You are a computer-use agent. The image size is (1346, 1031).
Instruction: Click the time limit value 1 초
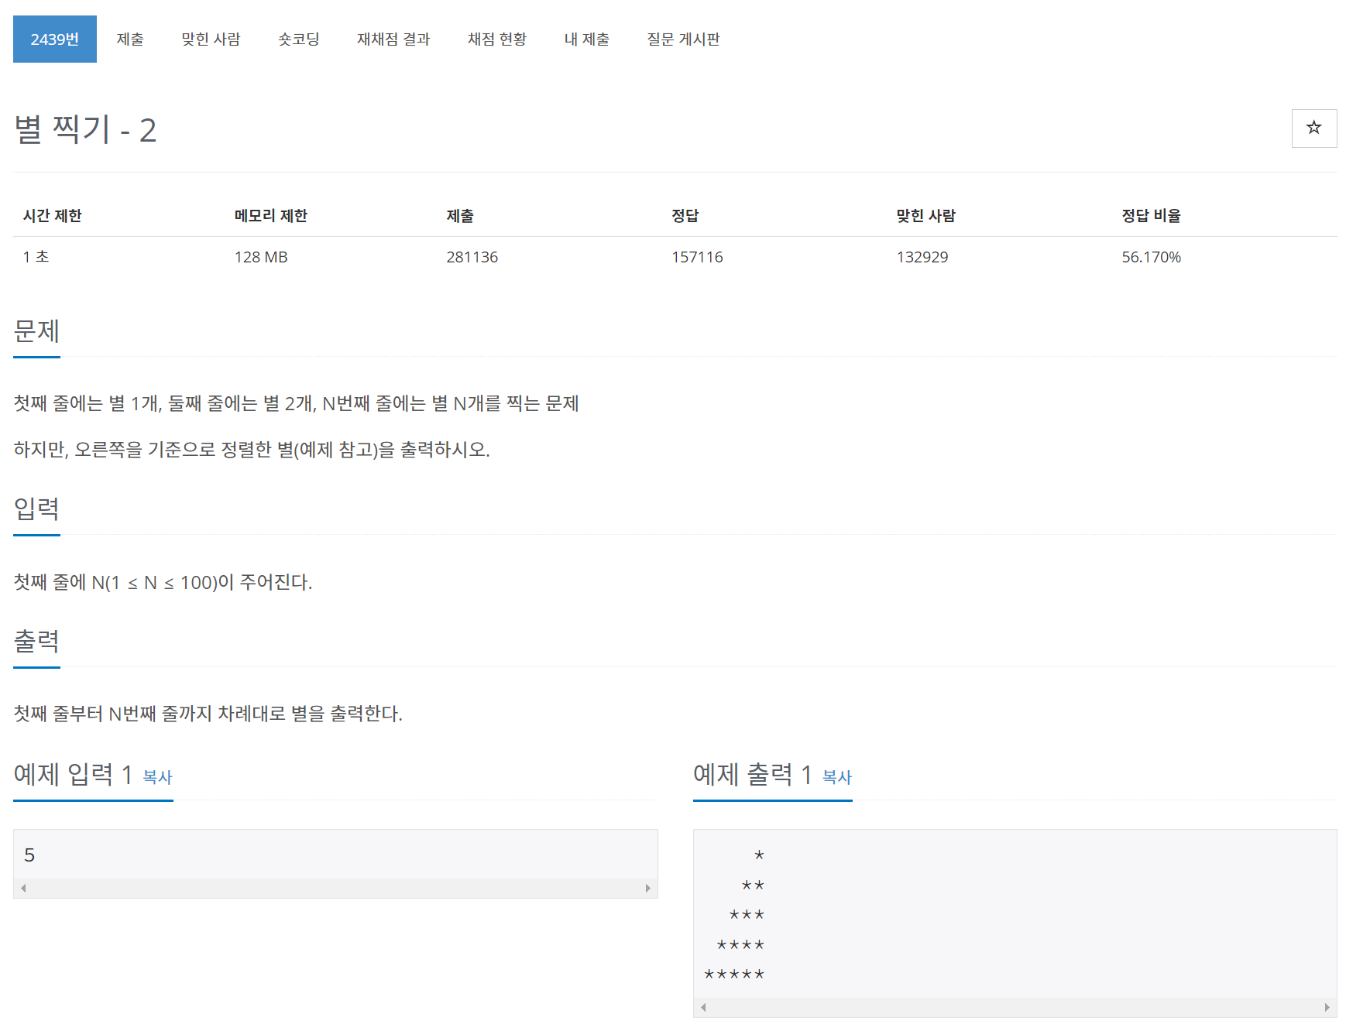pyautogui.click(x=36, y=257)
